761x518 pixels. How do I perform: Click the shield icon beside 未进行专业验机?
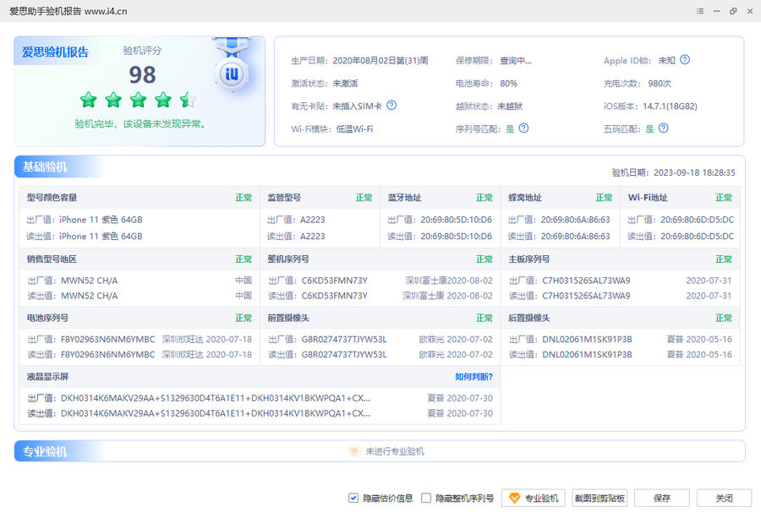pos(354,451)
